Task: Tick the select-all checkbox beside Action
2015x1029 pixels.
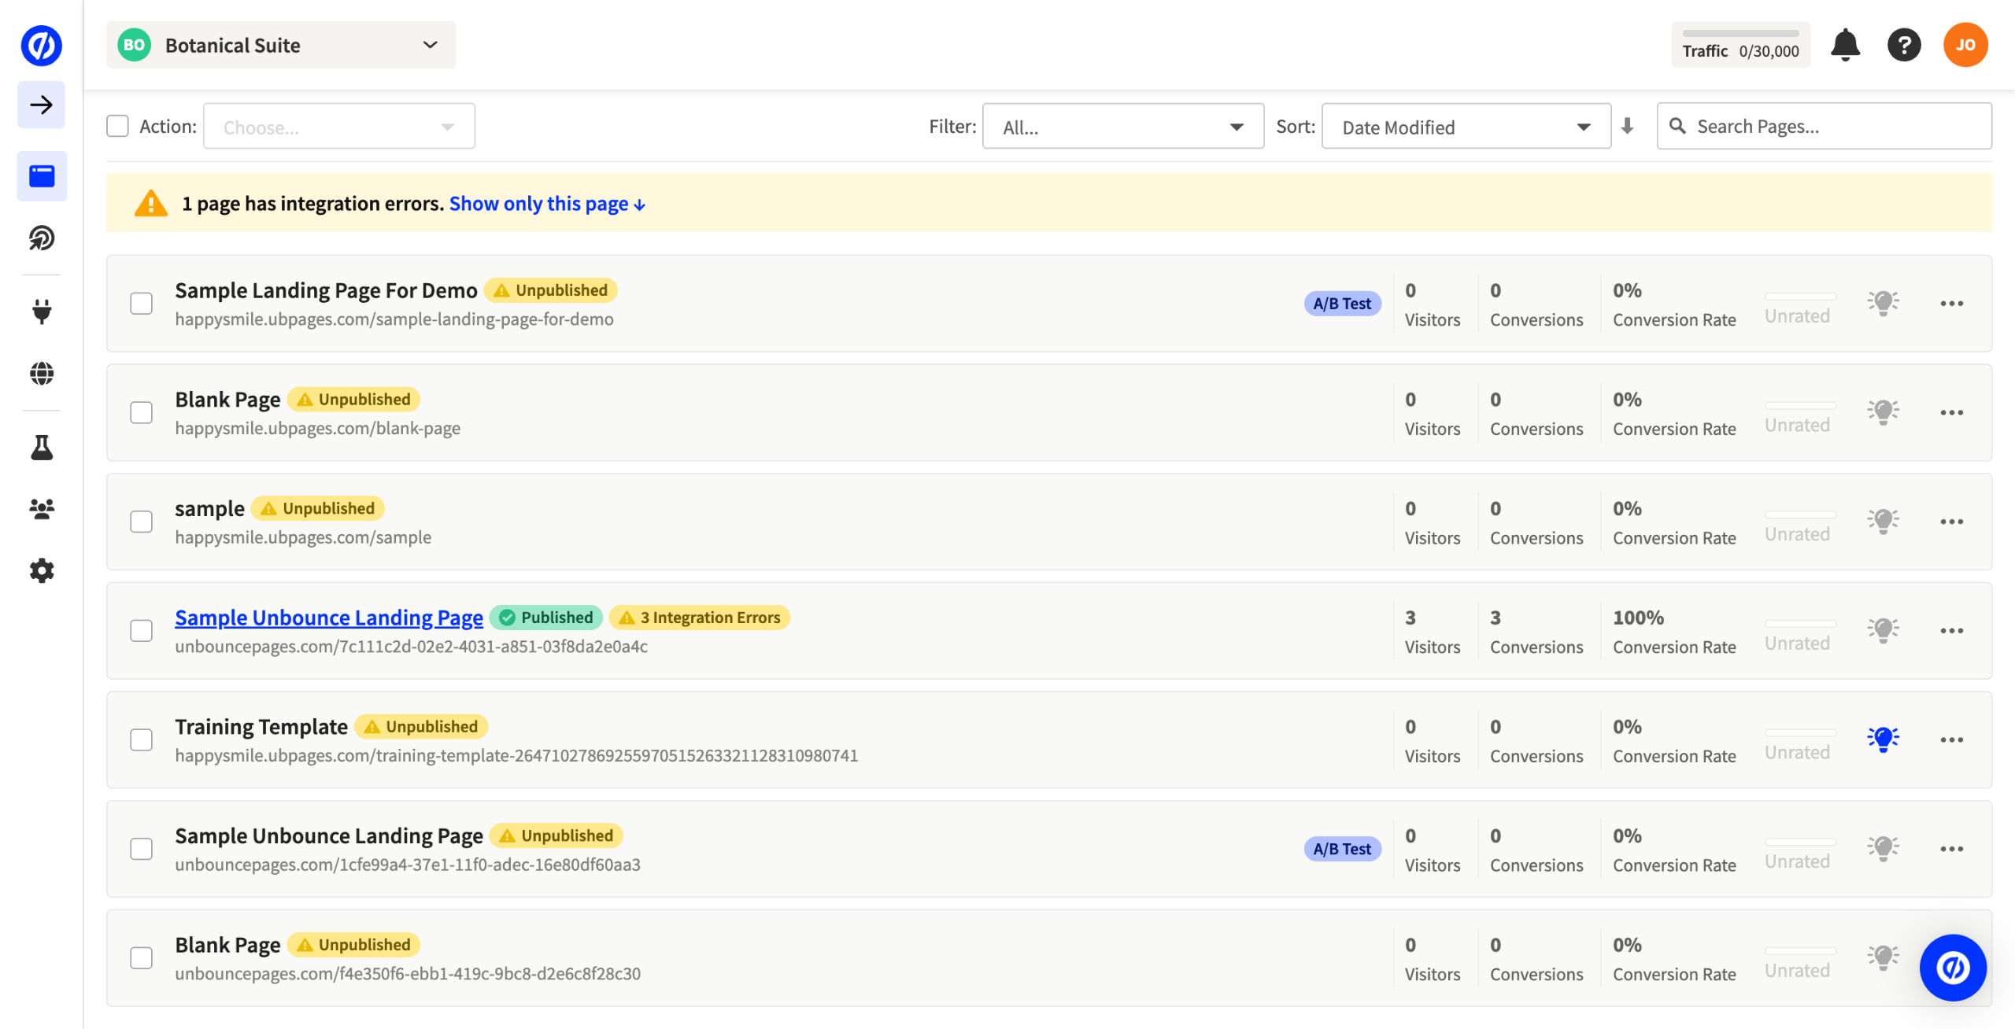Action: coord(117,126)
